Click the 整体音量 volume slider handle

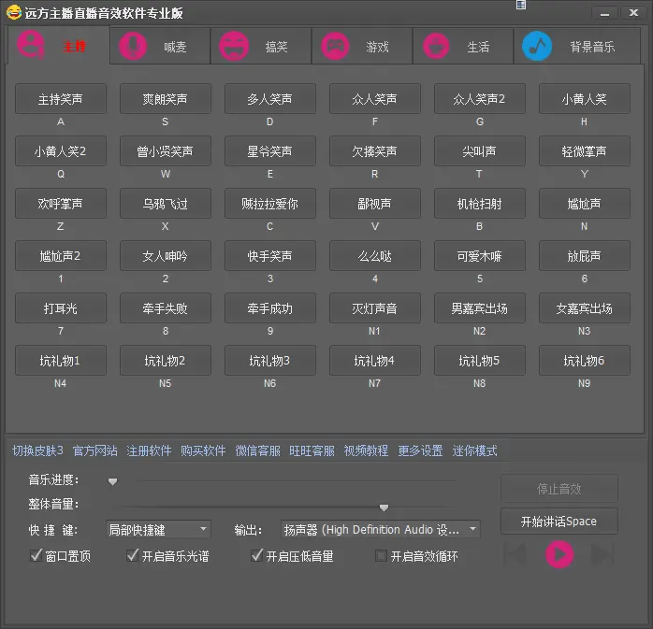click(384, 507)
